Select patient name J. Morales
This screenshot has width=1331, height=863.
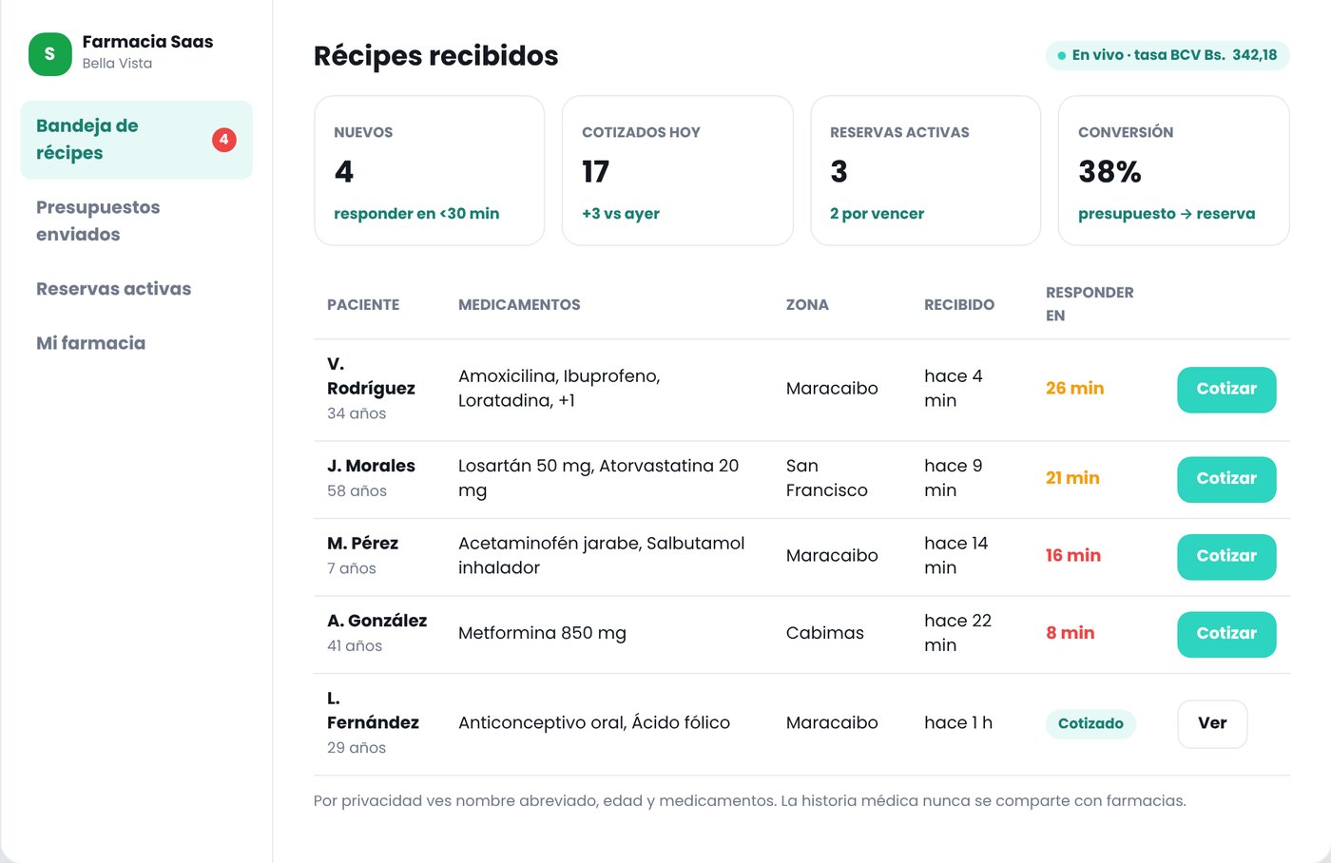(x=371, y=466)
